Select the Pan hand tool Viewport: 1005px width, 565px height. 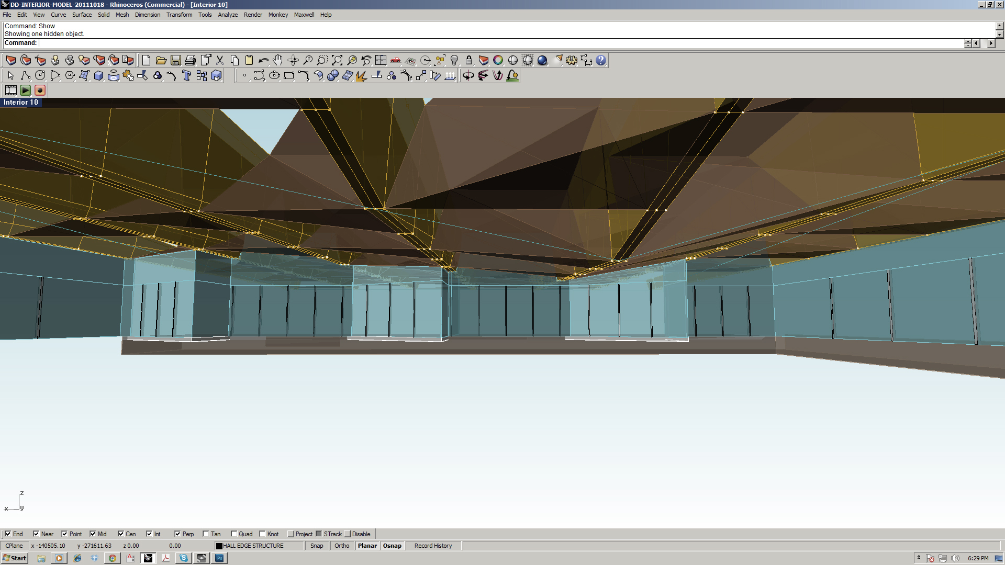(278, 60)
